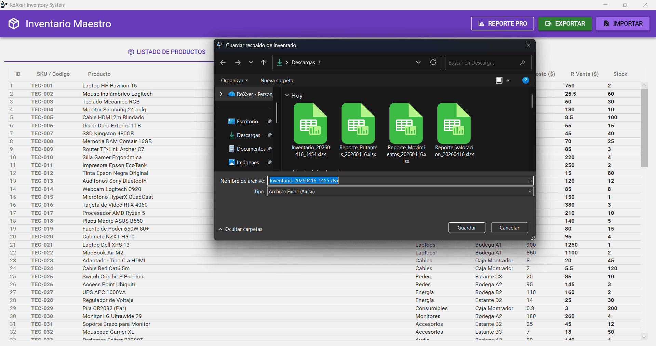Go forward with the dialog's forward arrow

[238, 63]
